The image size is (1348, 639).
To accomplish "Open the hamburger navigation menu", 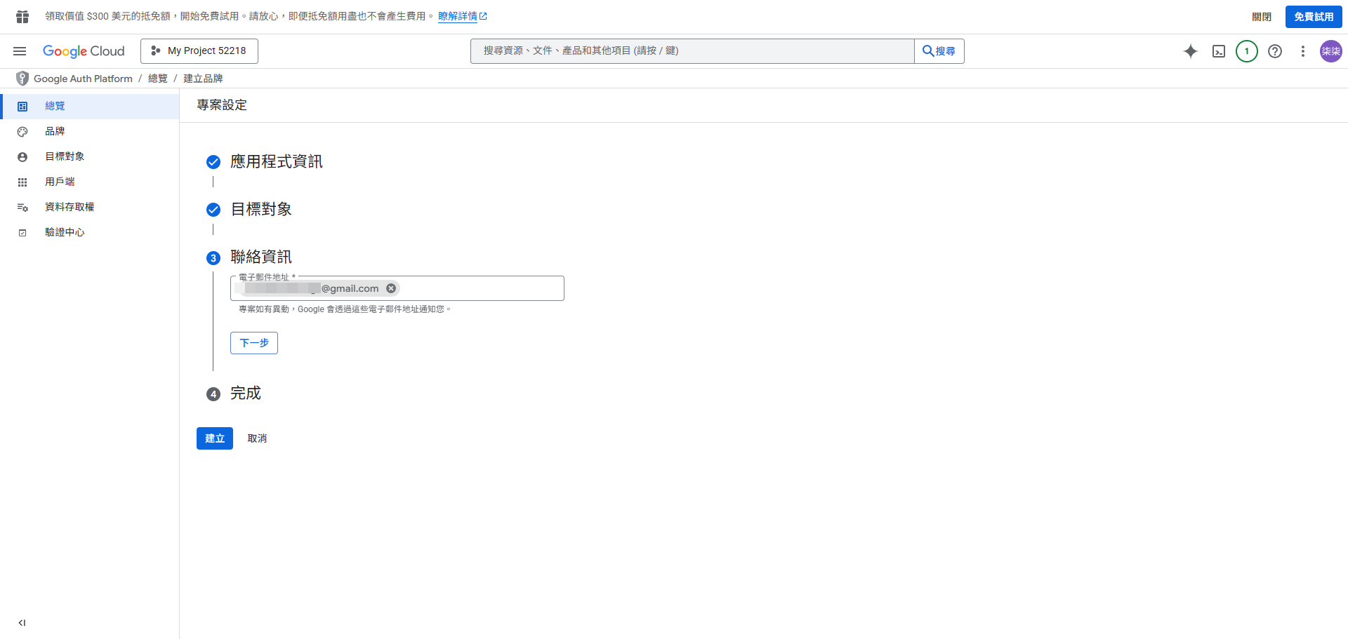I will (x=20, y=51).
